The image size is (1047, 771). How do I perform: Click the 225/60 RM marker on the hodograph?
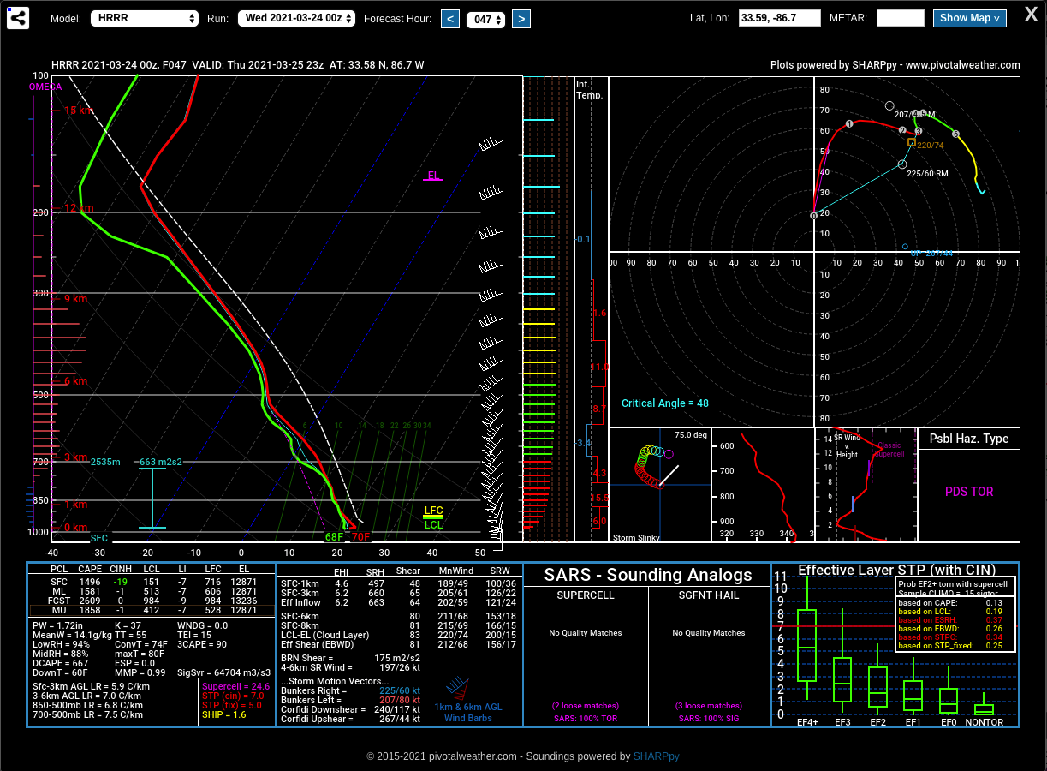tap(901, 164)
